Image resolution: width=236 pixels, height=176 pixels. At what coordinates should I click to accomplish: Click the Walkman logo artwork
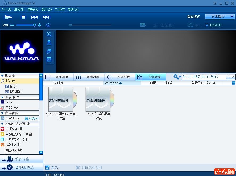22,51
